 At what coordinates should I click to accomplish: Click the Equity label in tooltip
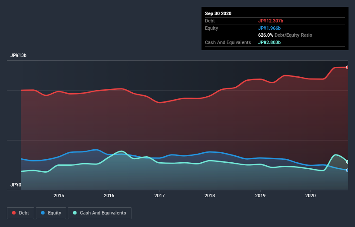211,28
